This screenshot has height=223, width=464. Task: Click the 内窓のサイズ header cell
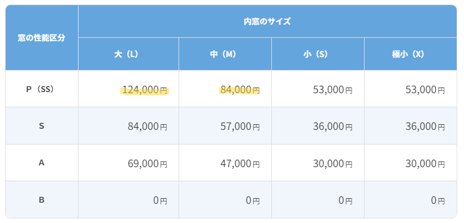click(x=267, y=21)
